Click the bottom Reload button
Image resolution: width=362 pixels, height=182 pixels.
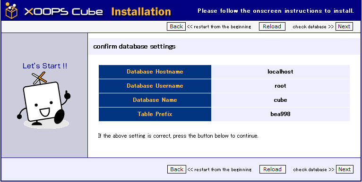272,169
